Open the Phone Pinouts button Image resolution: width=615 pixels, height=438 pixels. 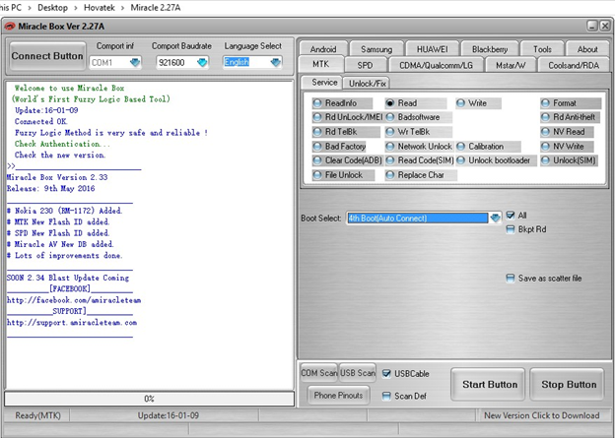click(338, 395)
